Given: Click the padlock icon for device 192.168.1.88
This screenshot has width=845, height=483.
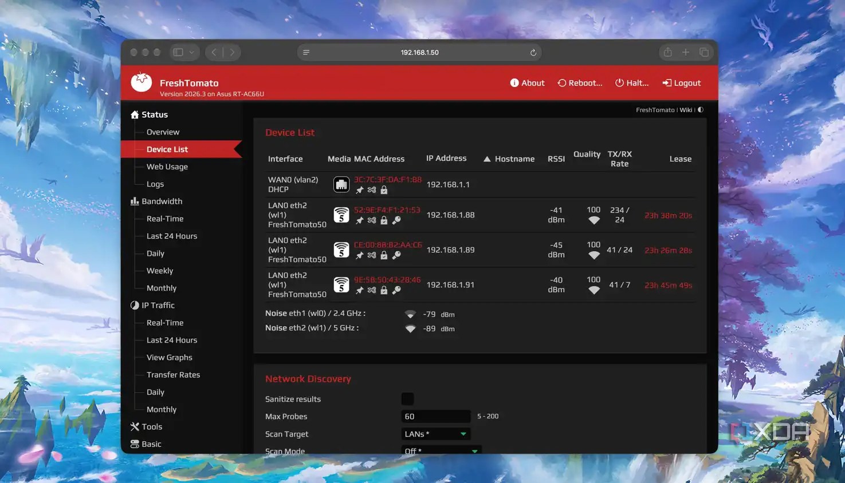Looking at the screenshot, I should tap(384, 220).
